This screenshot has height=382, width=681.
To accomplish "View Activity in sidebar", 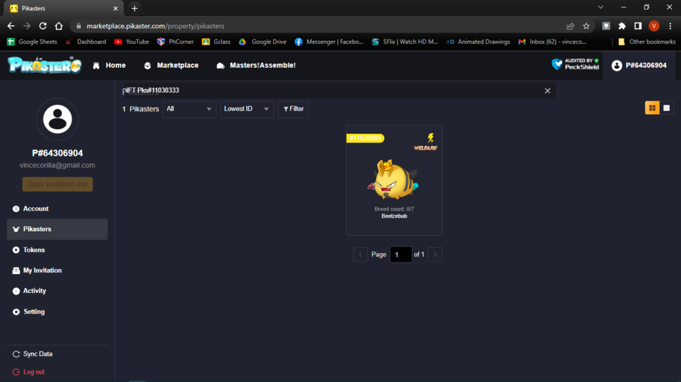I will 34,291.
